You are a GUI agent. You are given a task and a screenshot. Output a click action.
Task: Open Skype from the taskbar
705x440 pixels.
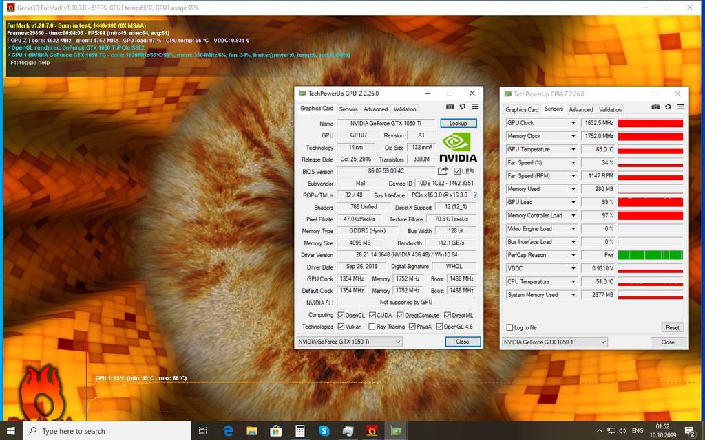pos(324,431)
